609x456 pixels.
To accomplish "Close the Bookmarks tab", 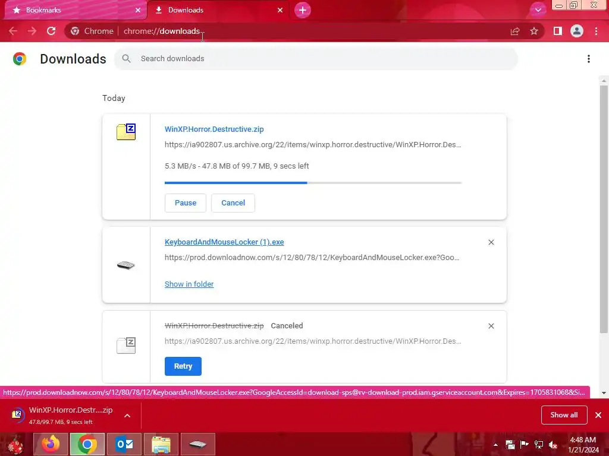I will click(138, 10).
